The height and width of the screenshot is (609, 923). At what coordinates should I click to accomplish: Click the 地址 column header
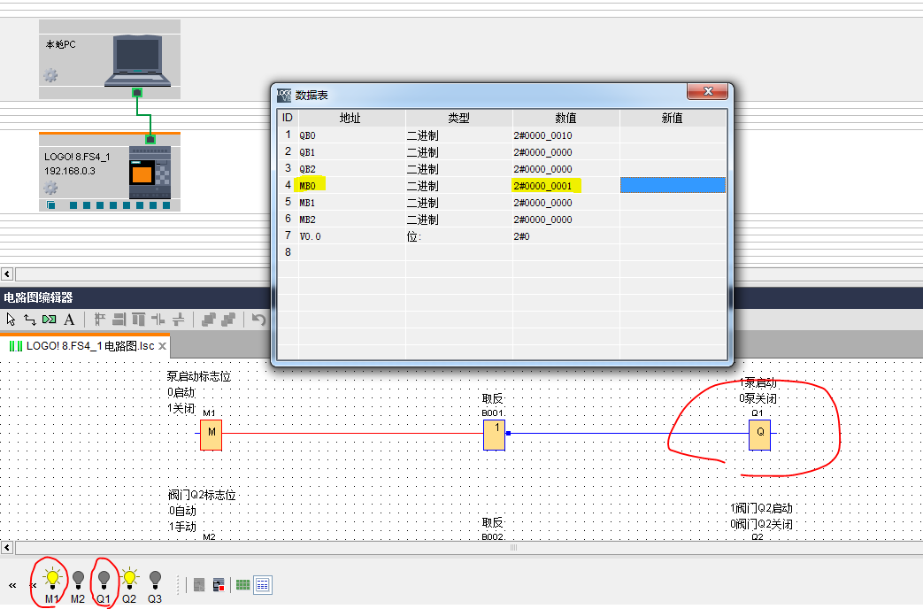[350, 118]
